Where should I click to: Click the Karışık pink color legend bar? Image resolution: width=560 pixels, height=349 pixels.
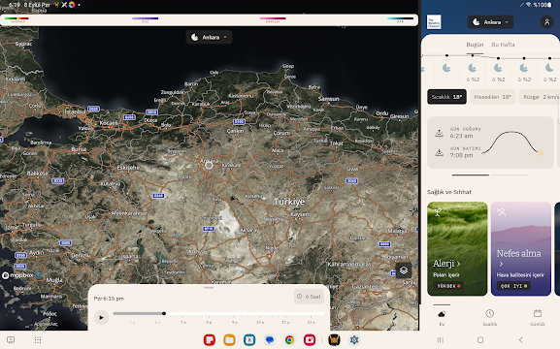[273, 18]
